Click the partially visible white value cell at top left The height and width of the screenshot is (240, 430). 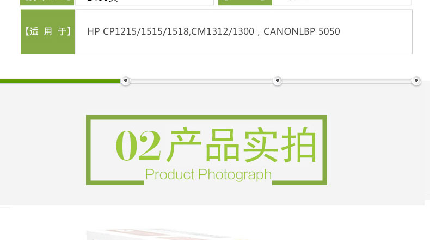[x=145, y=3]
